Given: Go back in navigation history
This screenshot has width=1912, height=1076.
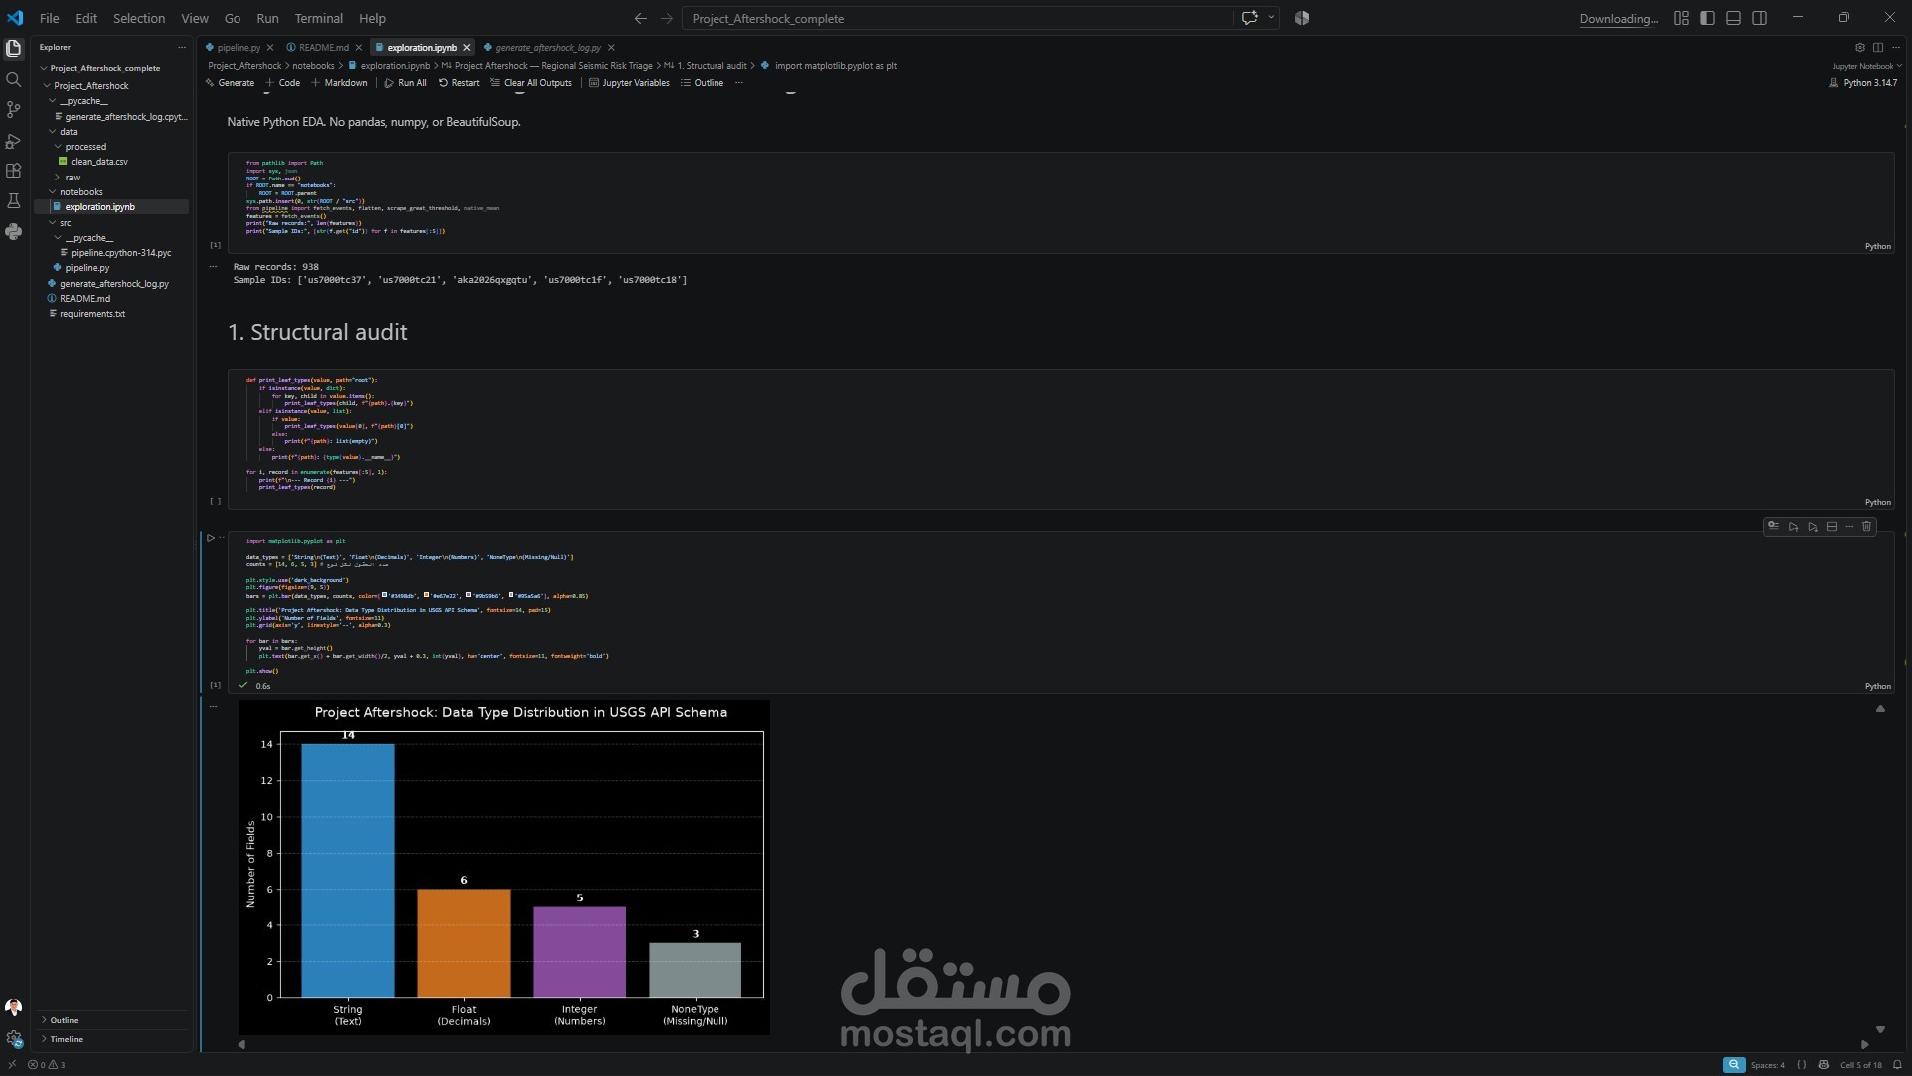Looking at the screenshot, I should (640, 18).
